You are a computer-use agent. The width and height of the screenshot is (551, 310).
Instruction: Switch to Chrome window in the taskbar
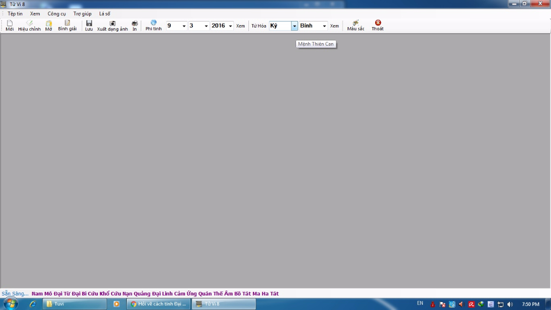click(x=158, y=304)
